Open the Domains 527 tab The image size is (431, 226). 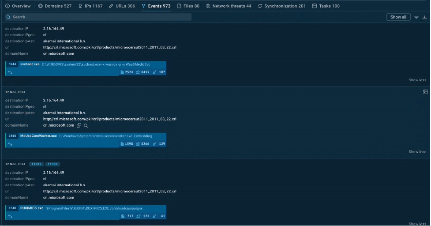pyautogui.click(x=55, y=6)
